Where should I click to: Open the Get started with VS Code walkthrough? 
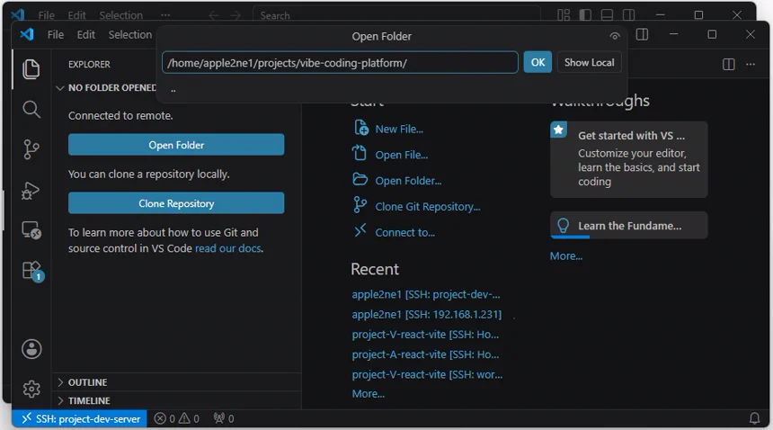tap(629, 159)
